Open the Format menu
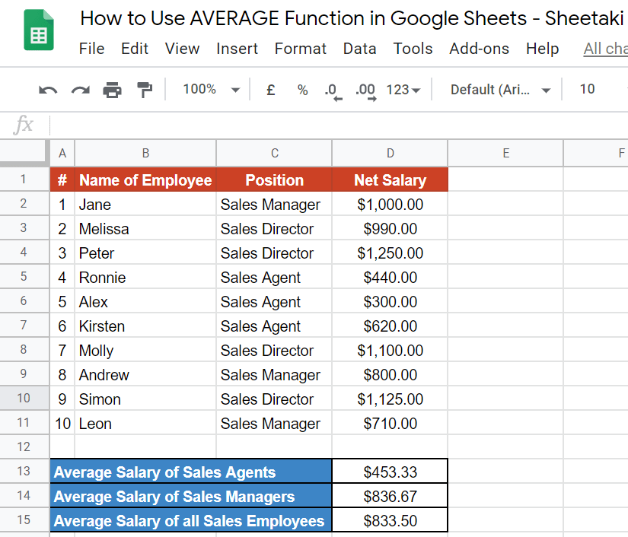Screen dimensions: 628x537 click(x=300, y=48)
